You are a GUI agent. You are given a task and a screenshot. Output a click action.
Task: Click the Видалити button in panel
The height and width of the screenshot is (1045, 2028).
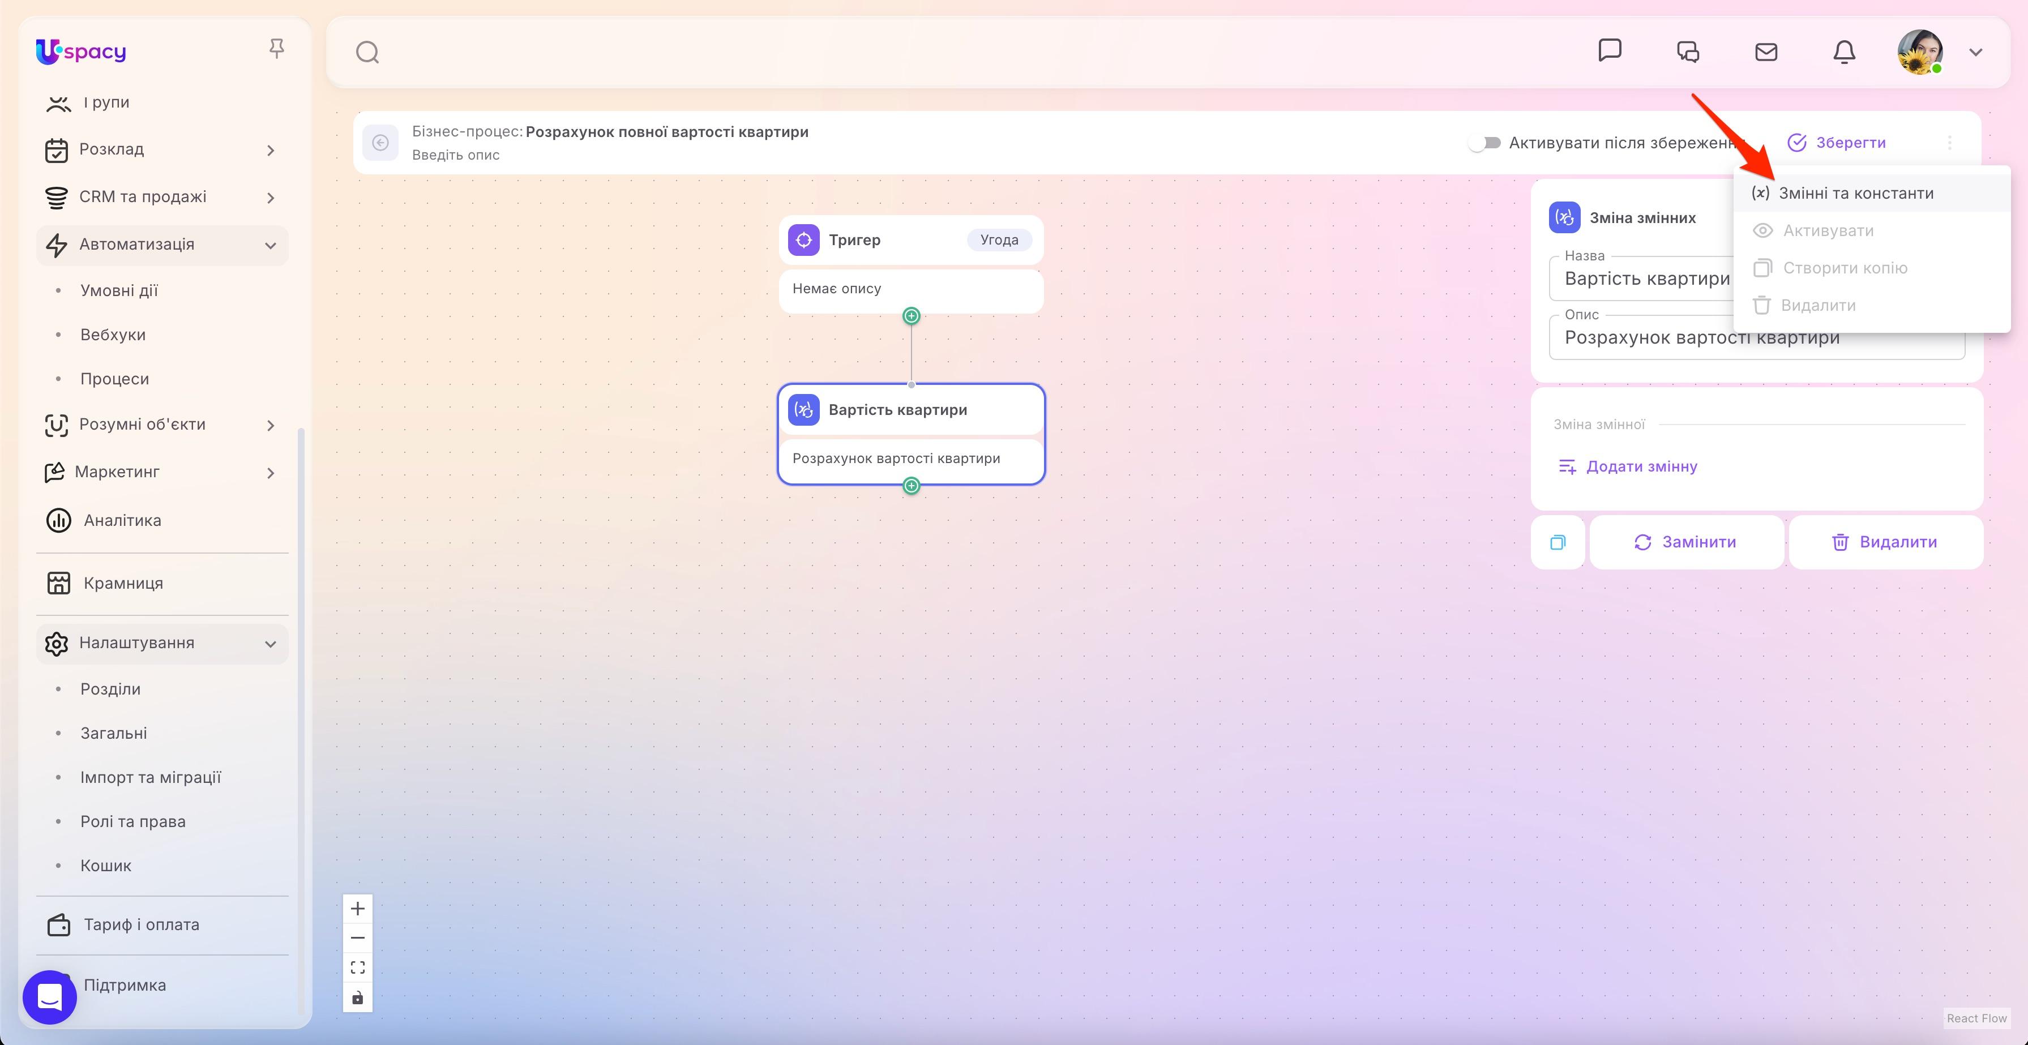point(1885,542)
